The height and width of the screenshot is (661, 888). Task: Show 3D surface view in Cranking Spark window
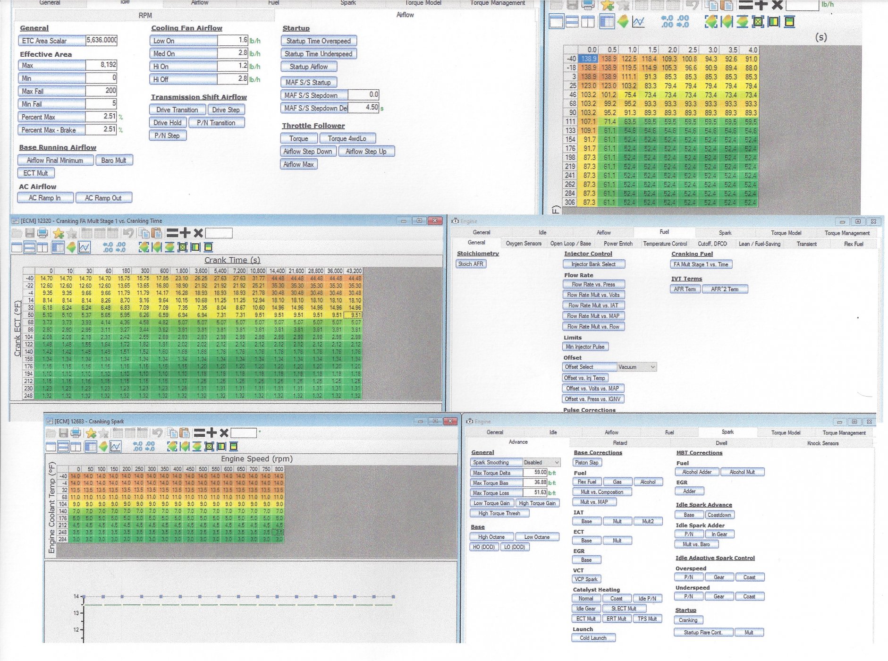[103, 446]
